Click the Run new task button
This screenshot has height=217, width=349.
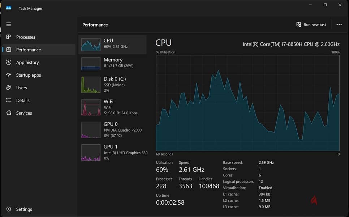tap(311, 25)
